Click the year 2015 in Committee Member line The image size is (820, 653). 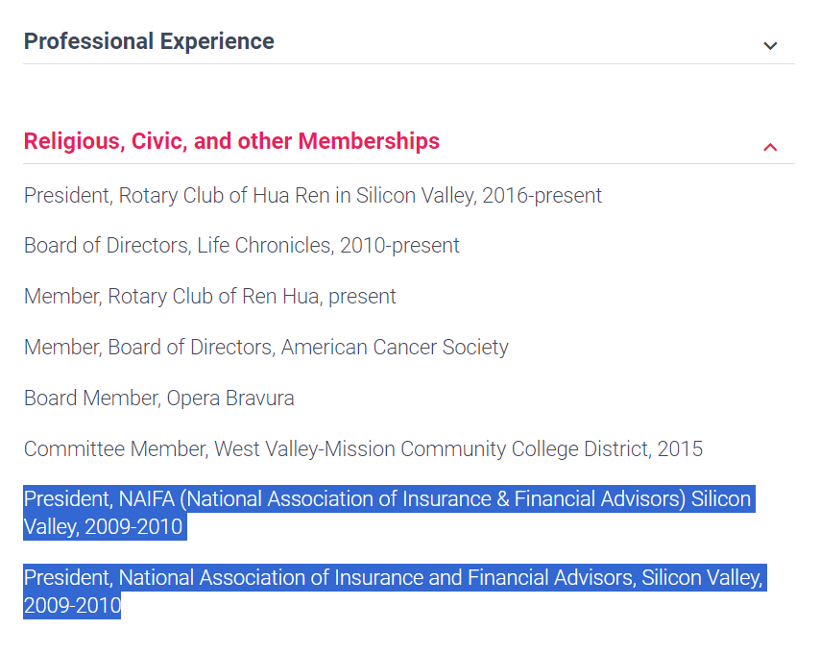(x=680, y=449)
